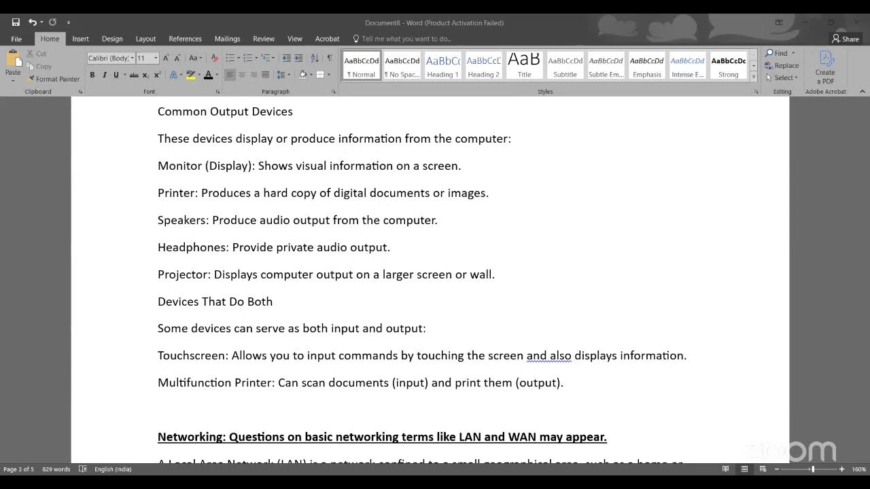
Task: Apply the Heading 1 style
Action: pos(442,66)
